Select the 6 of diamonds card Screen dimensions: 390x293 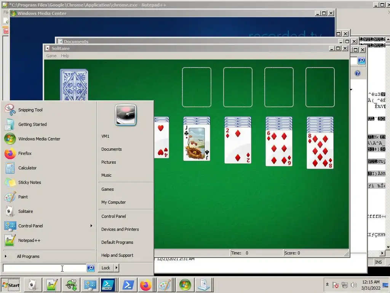click(x=279, y=148)
